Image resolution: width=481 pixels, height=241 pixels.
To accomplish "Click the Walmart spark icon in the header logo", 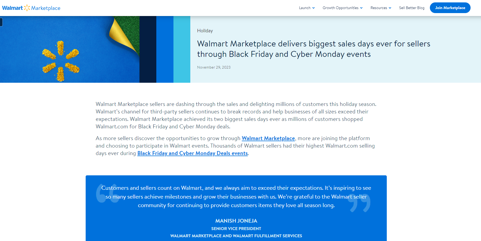I will (27, 8).
